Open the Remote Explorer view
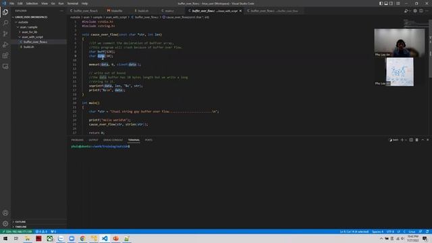Image resolution: width=432 pixels, height=243 pixels. coord(5,66)
